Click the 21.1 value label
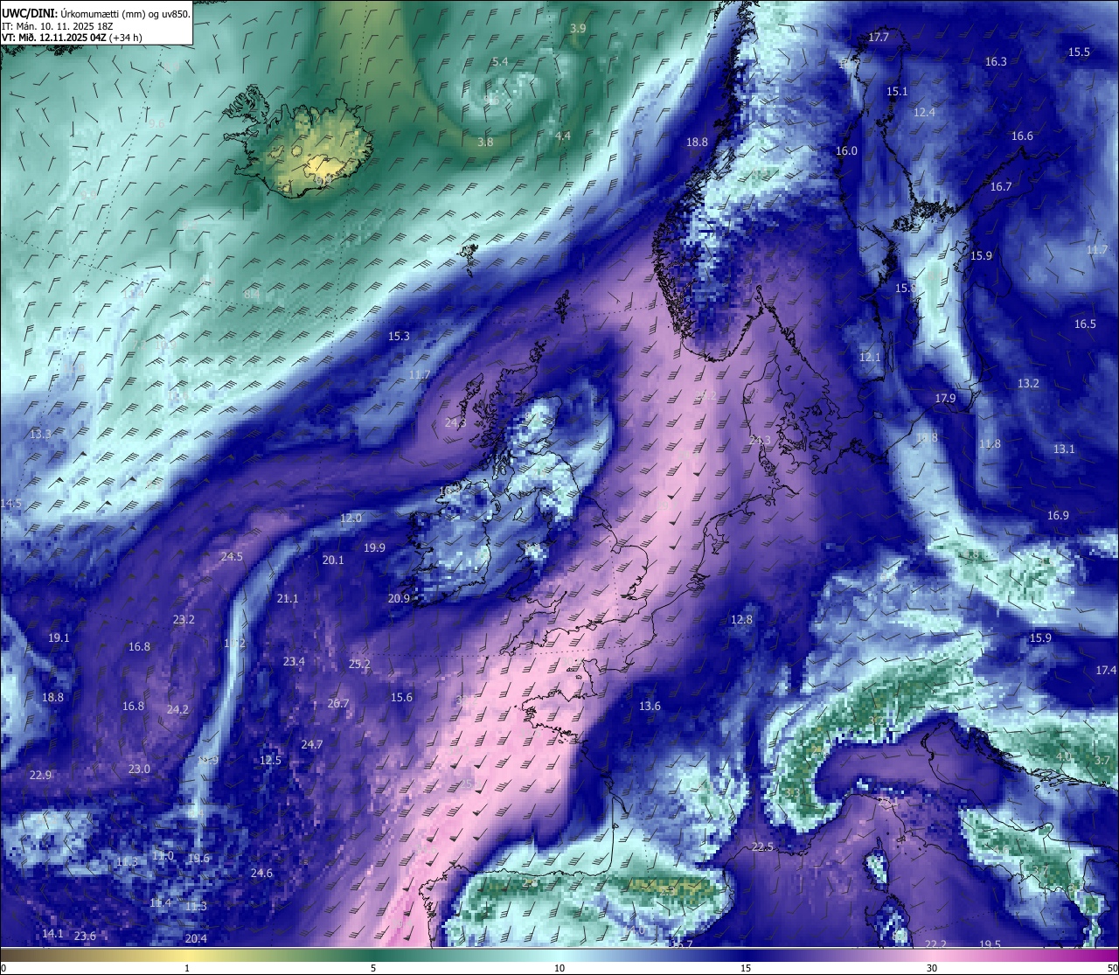Screen dimensions: 1119x975 pos(288,598)
